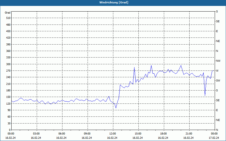
Task: Select the 480 y-axis value
Action: [8, 25]
